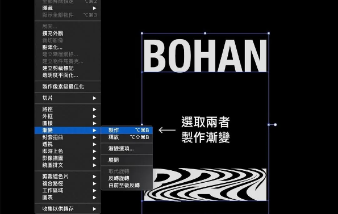This screenshot has height=214, width=338.
Task: Open the 工作區域 submenu
Action: click(68, 191)
